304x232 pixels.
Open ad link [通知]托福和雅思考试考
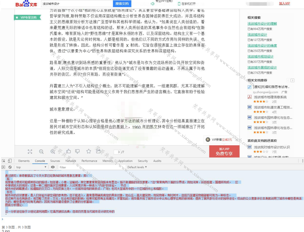(x=271, y=87)
